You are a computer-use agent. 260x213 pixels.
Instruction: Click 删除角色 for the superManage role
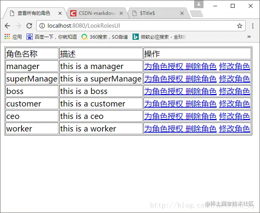pos(201,79)
